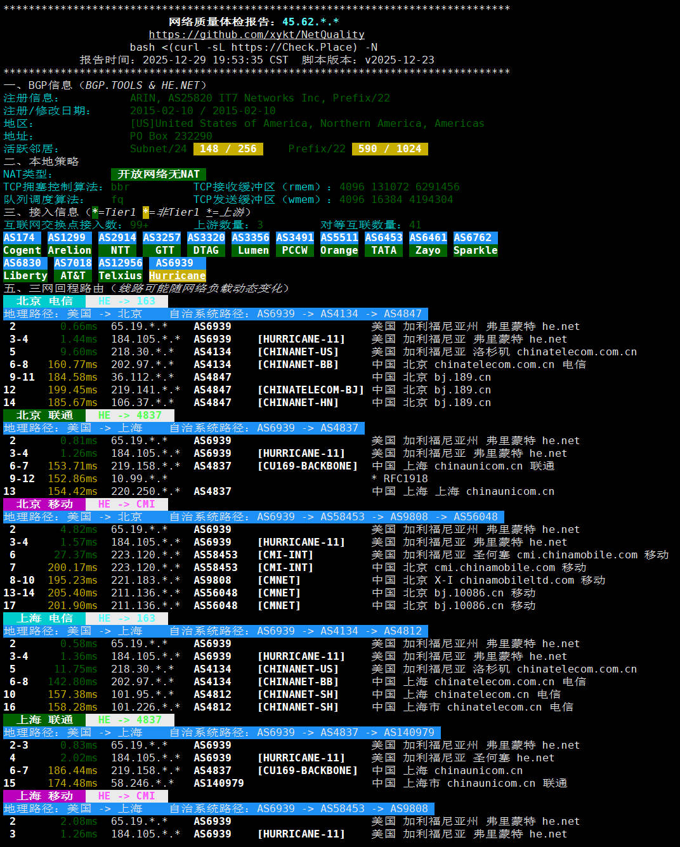The width and height of the screenshot is (680, 847).
Task: Click the AS6762 Sparkle badge
Action: click(x=475, y=244)
